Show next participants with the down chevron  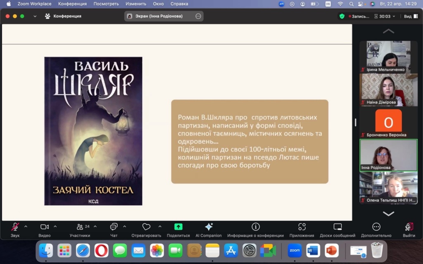pyautogui.click(x=388, y=214)
